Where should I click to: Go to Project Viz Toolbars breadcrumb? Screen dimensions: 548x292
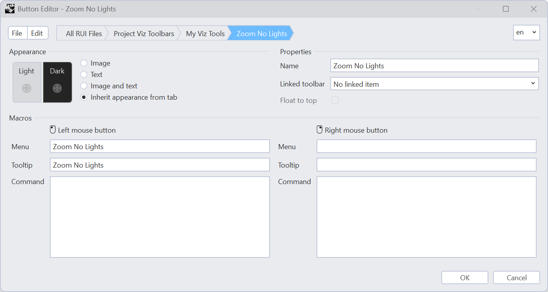click(144, 33)
